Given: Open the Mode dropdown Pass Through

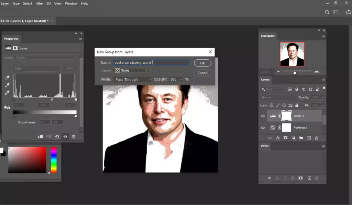Looking at the screenshot, I should 132,80.
